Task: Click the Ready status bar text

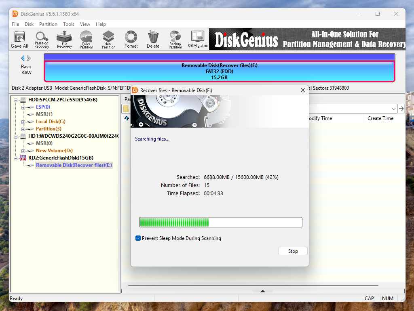Action: tap(16, 298)
